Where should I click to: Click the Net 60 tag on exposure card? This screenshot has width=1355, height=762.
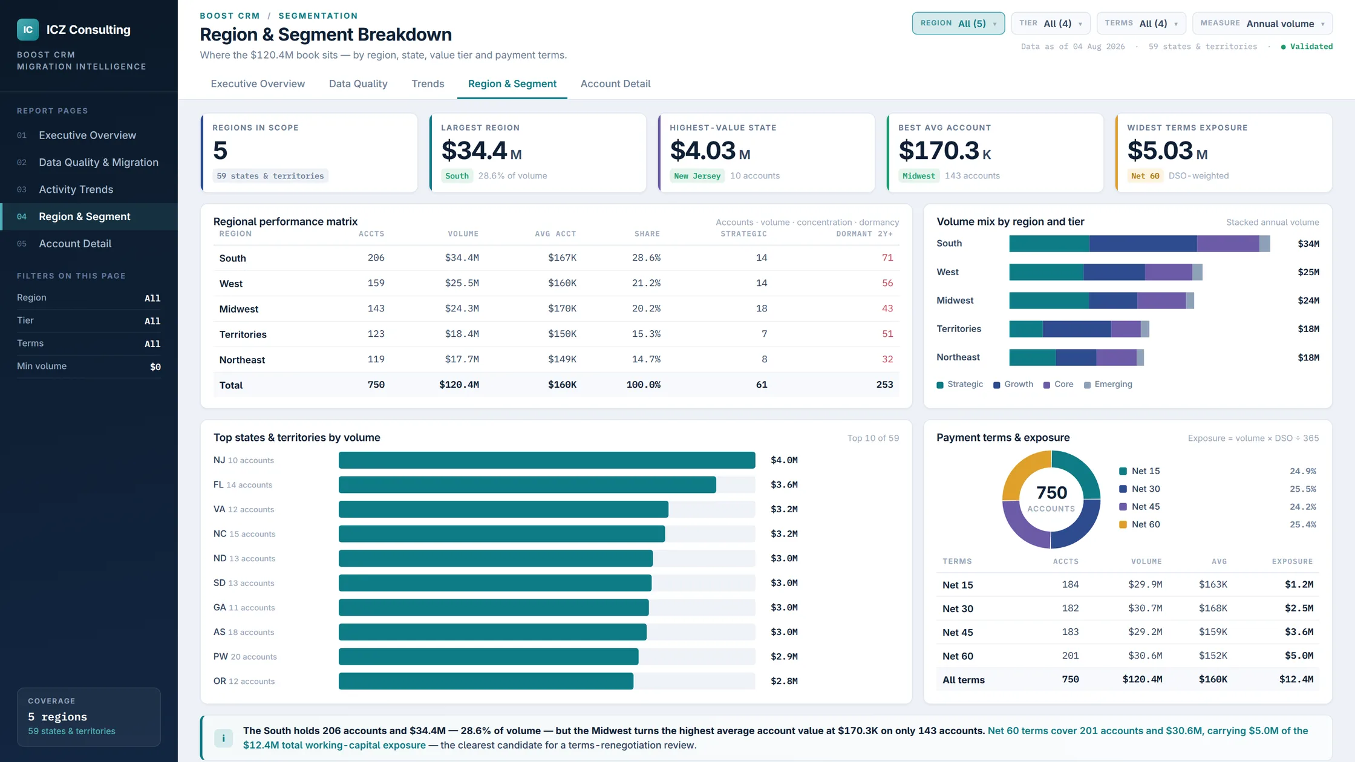tap(1145, 176)
